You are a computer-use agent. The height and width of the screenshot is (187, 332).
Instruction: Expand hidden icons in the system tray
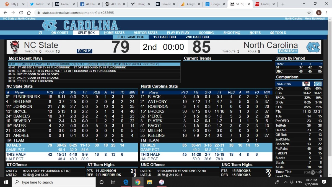pyautogui.click(x=286, y=182)
